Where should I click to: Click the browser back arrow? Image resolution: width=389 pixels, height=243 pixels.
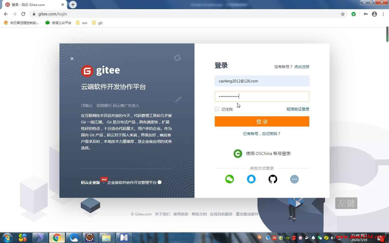6,14
